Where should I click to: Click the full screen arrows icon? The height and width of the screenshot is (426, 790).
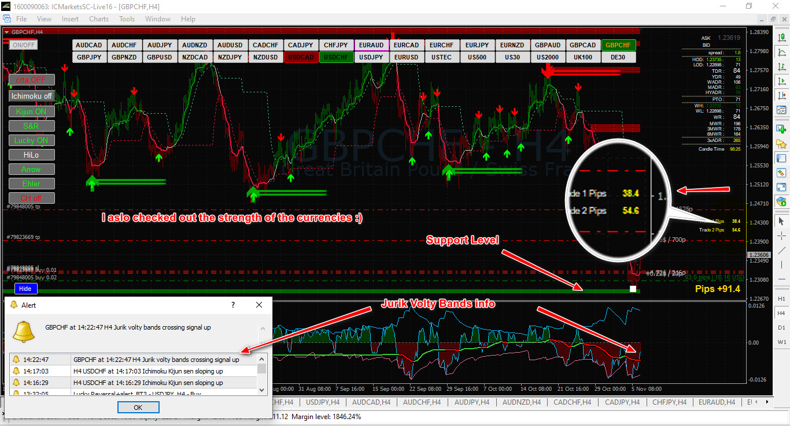782,188
